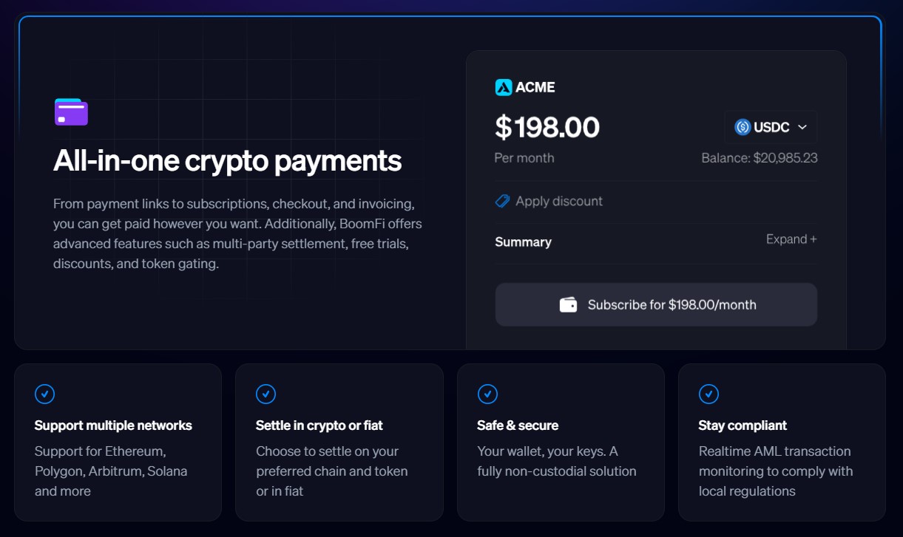Click the Stay compliant card description
The image size is (903, 537).
pyautogui.click(x=776, y=471)
